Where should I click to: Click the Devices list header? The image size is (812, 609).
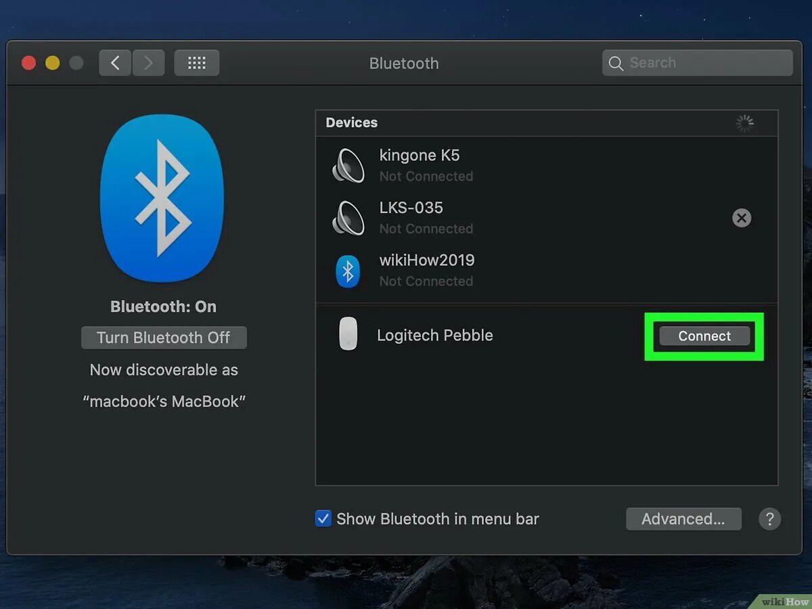coord(352,122)
